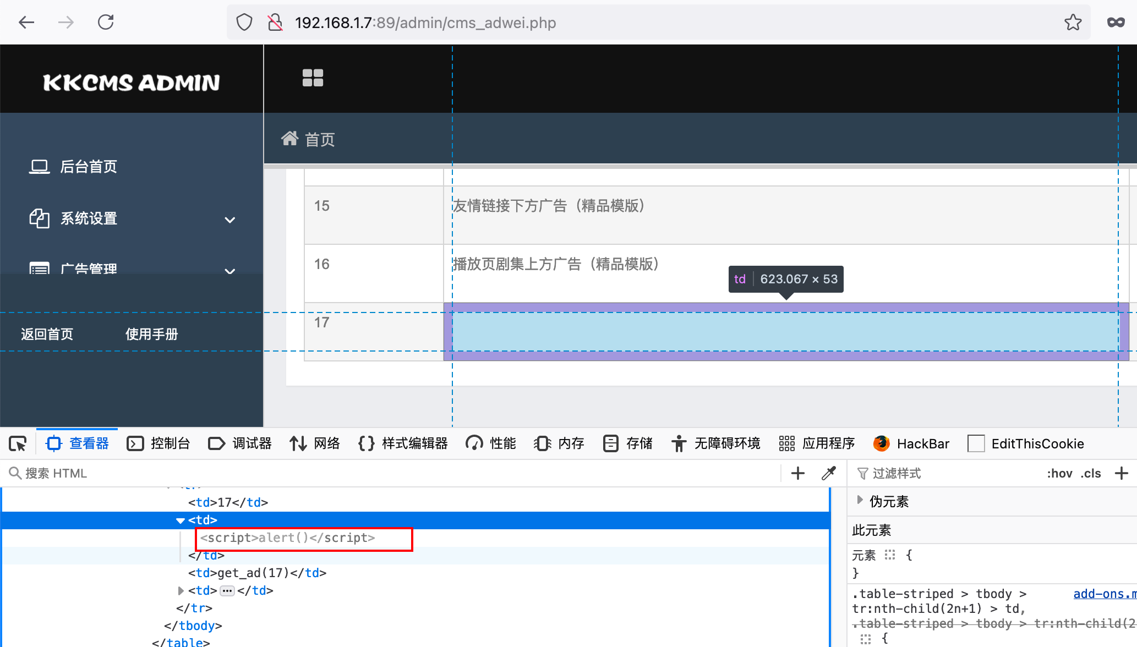
Task: Expand the collapsed td node below get_ad
Action: [181, 591]
